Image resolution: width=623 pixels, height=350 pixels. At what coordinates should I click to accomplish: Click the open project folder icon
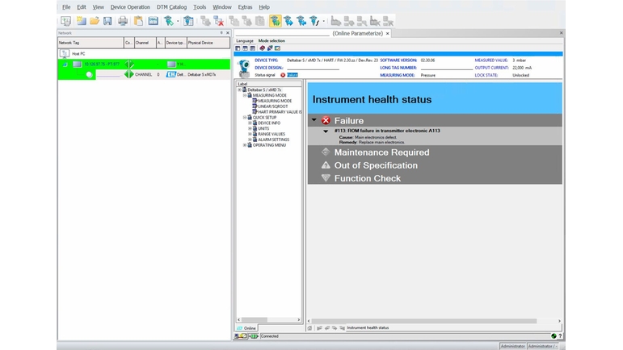pos(95,21)
